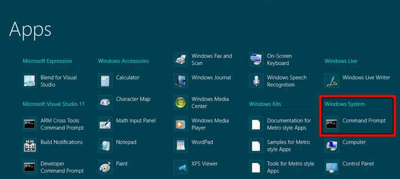Open the Character Map icon
Screen dimensions: 400x179
pos(105,102)
